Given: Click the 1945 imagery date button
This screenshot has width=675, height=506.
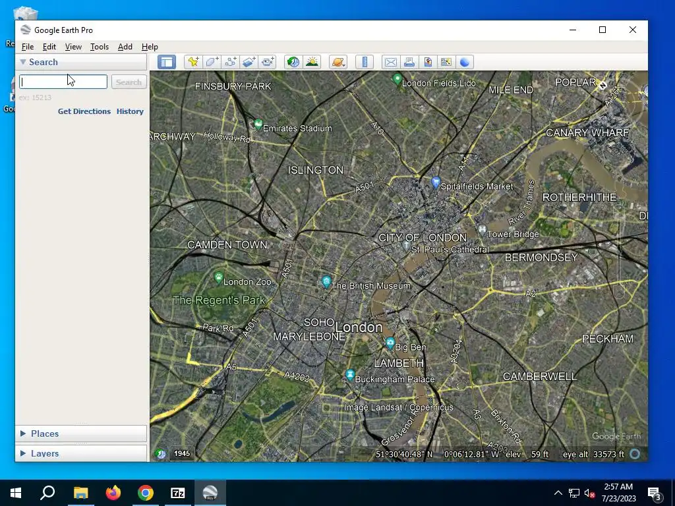Looking at the screenshot, I should (x=182, y=453).
